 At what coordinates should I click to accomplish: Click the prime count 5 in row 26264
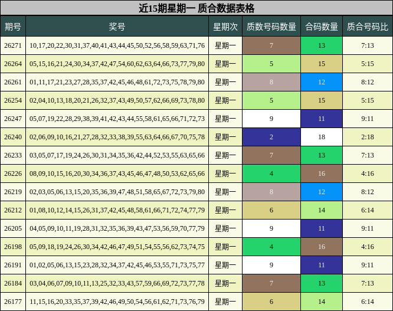[x=271, y=64]
